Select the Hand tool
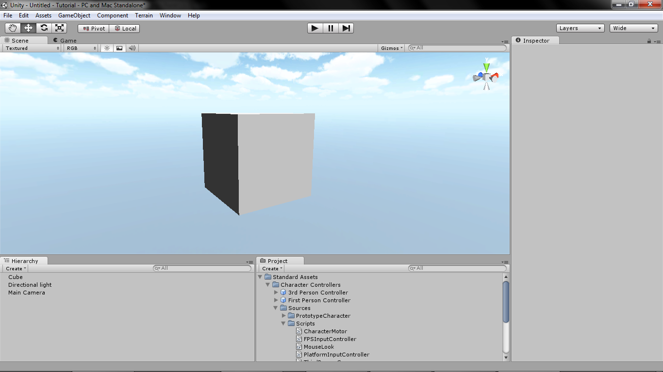Image resolution: width=663 pixels, height=372 pixels. coord(13,28)
